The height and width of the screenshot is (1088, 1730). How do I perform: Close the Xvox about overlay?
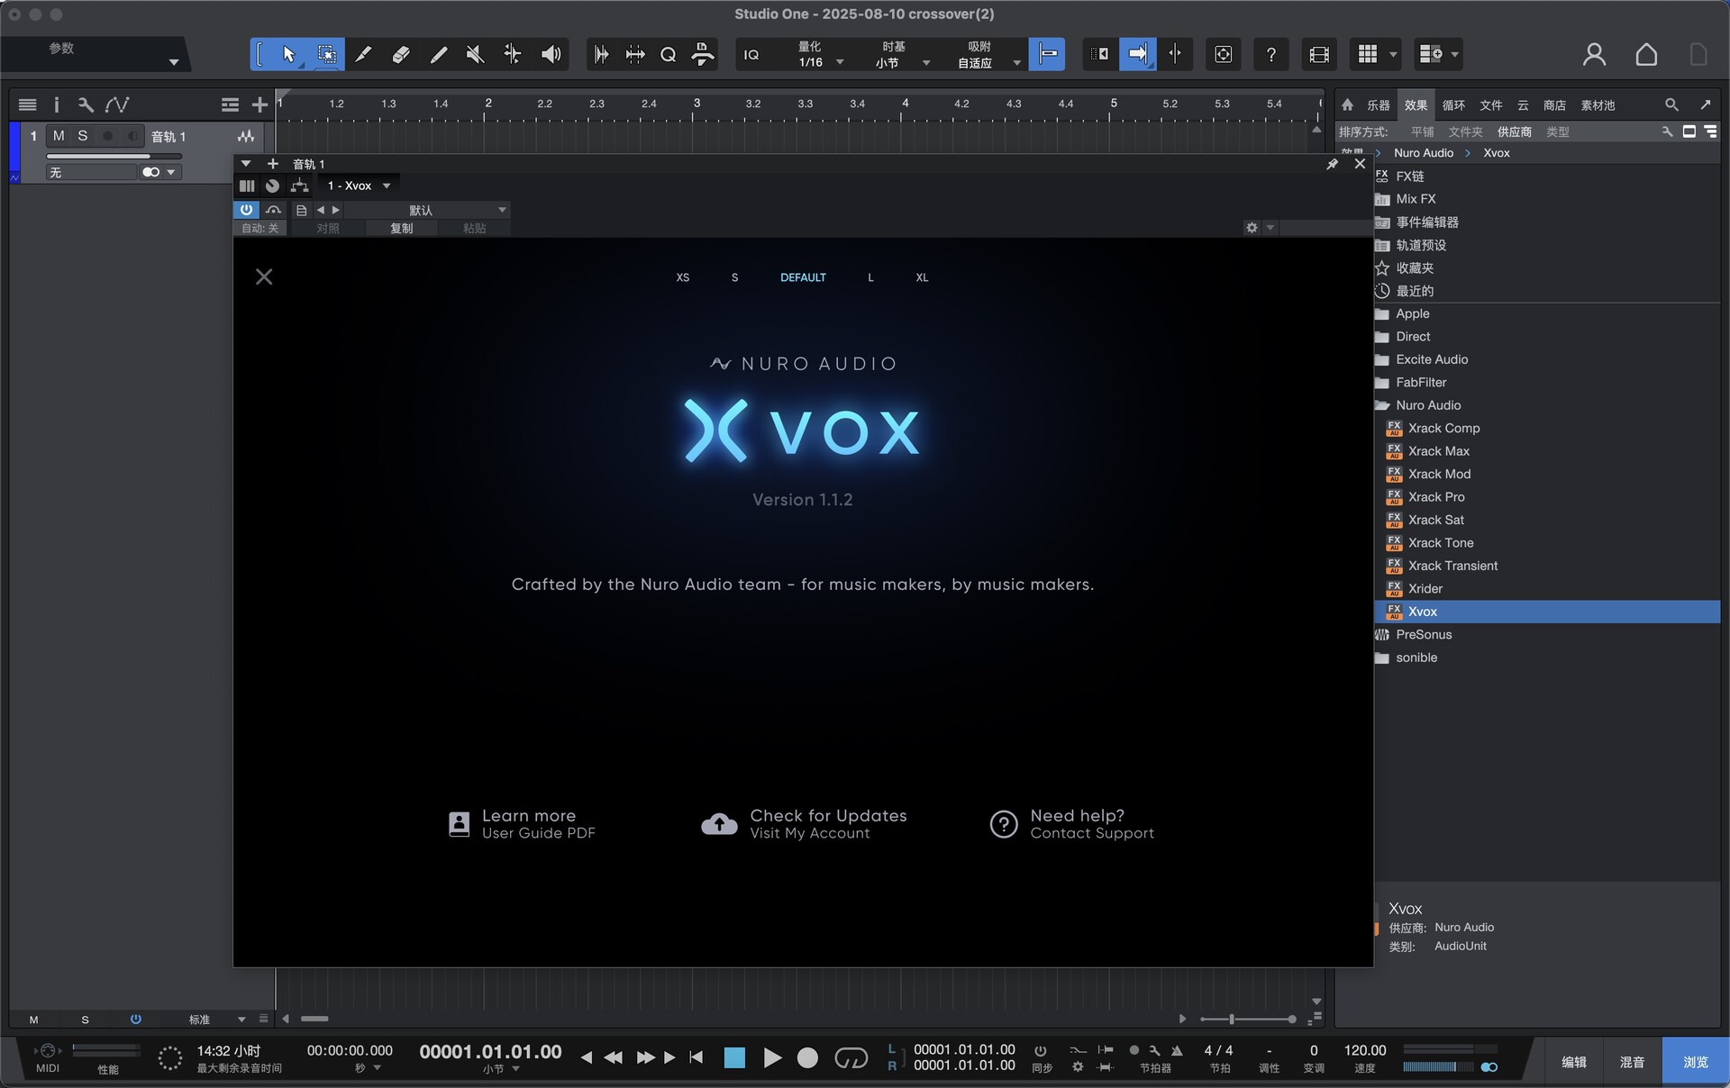[264, 277]
